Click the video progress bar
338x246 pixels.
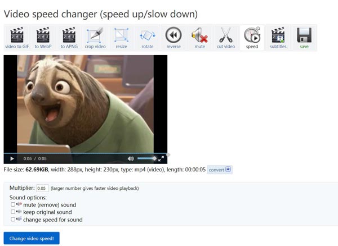pos(86,153)
